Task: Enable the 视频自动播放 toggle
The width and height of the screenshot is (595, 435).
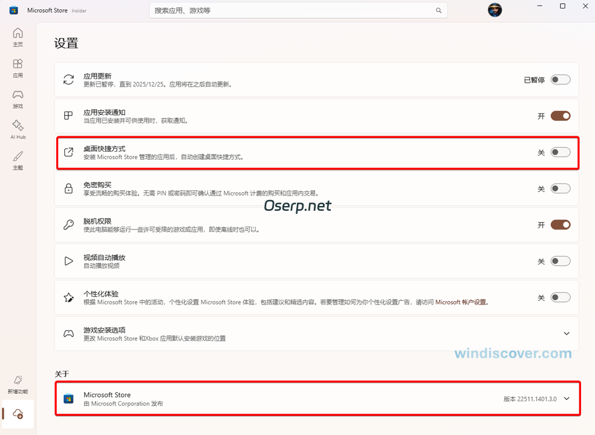Action: point(560,260)
